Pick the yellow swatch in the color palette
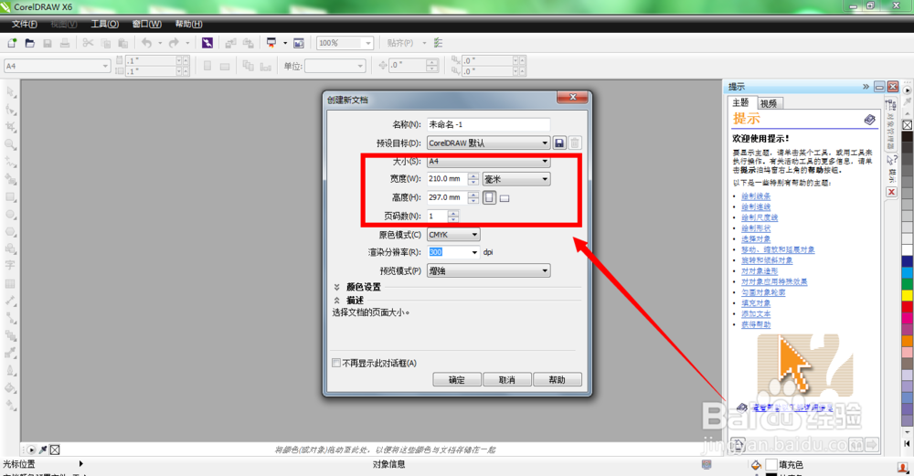 (908, 295)
